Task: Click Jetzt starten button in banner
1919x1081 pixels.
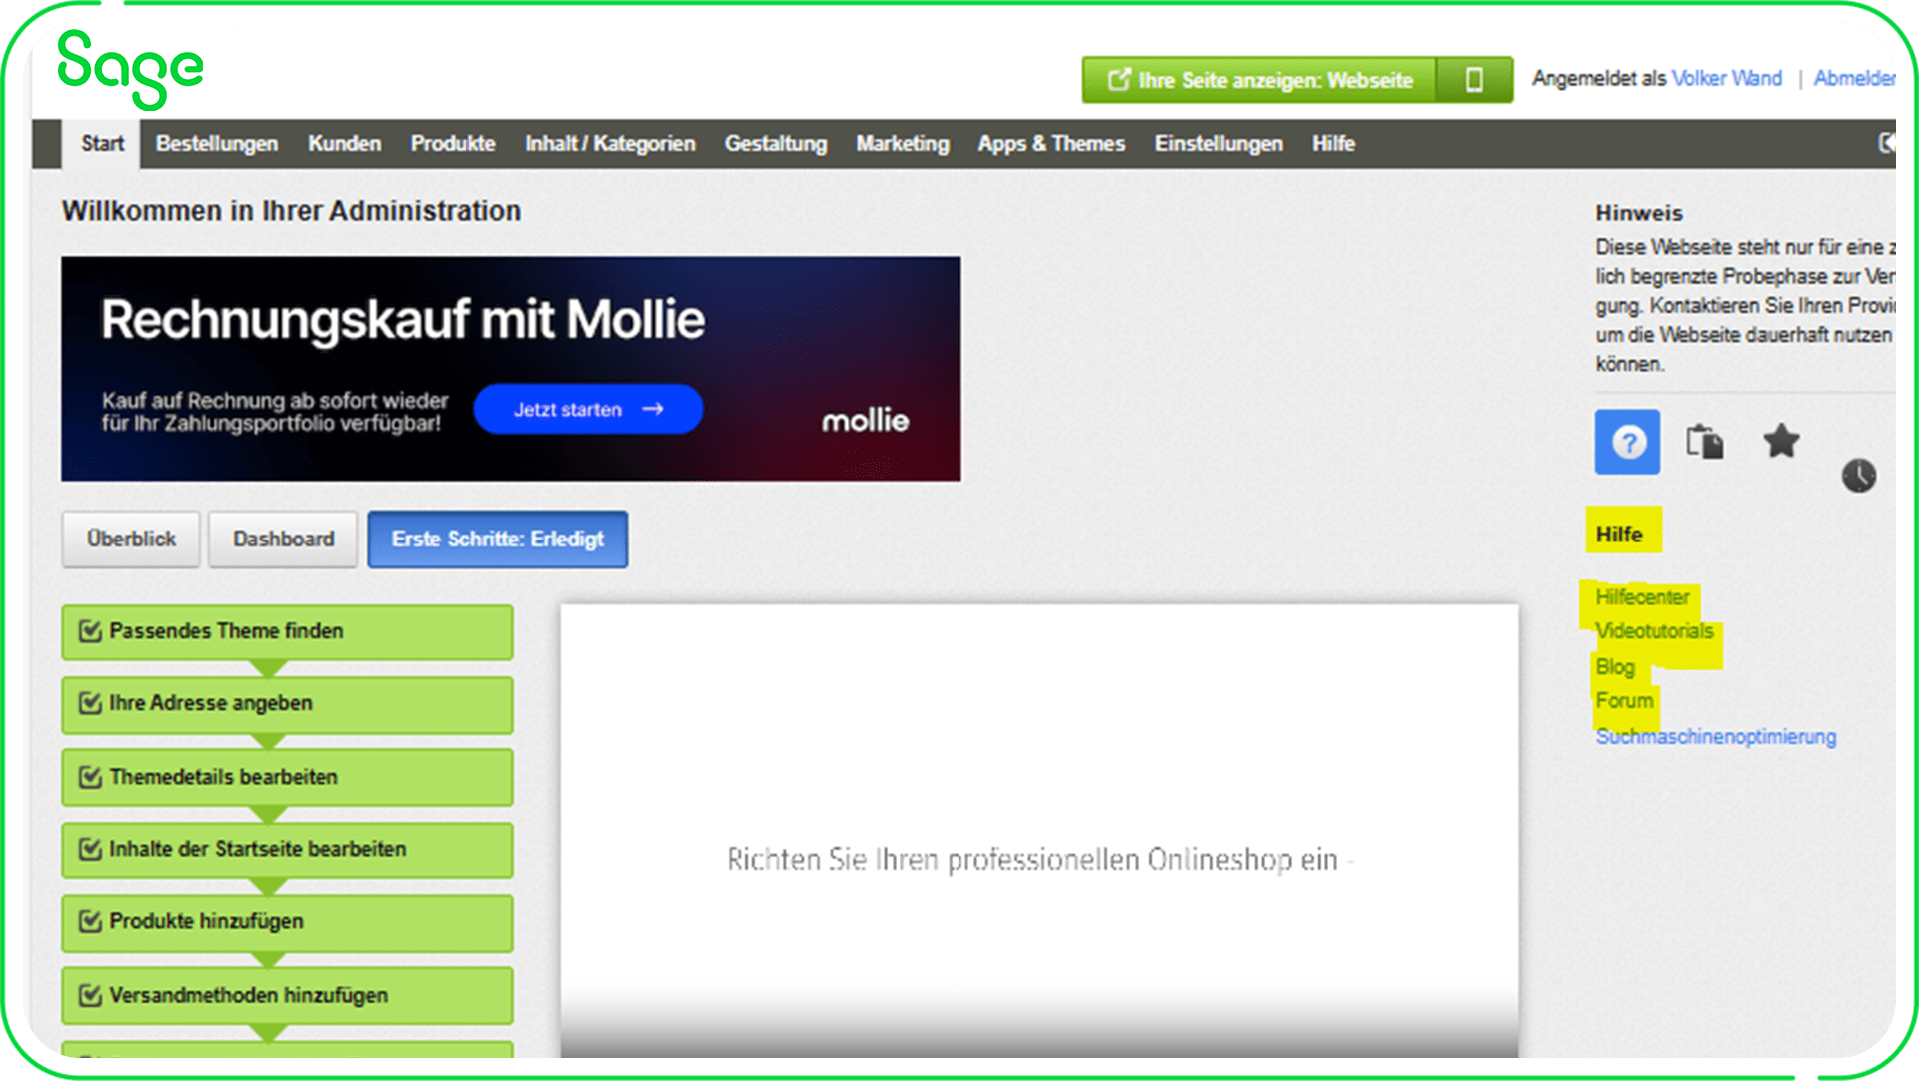Action: (x=588, y=409)
